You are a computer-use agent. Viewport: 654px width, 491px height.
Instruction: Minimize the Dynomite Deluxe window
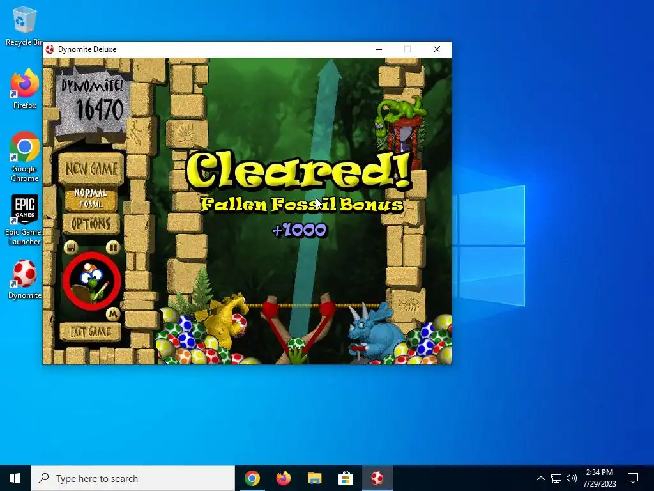(x=379, y=49)
